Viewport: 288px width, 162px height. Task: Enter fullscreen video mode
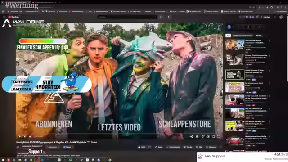click(219, 136)
